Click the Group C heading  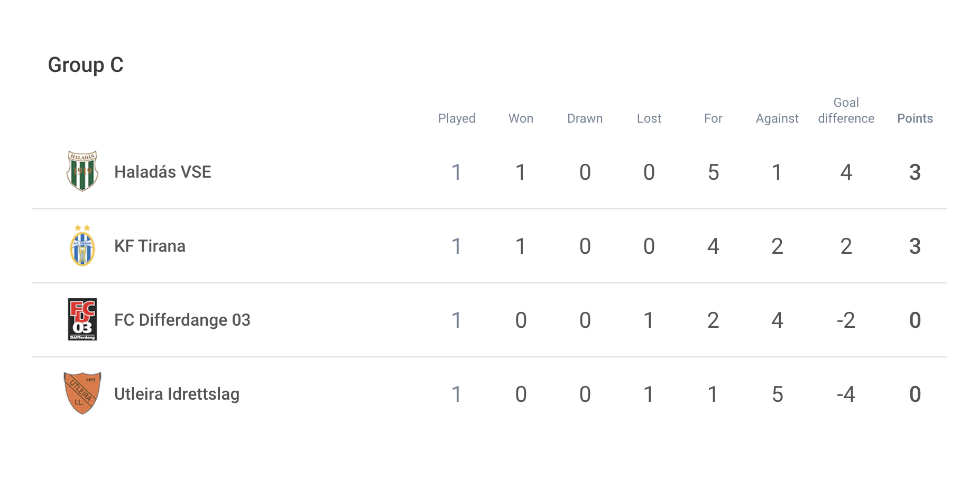[86, 65]
